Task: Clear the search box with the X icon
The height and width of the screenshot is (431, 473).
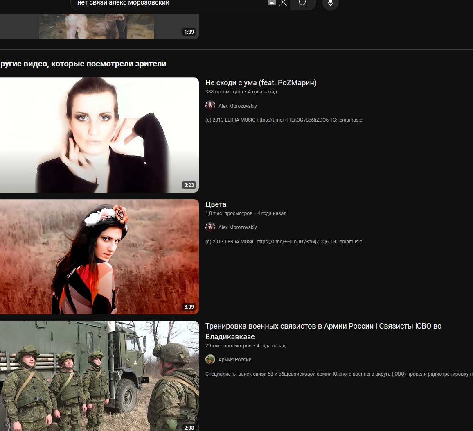Action: [x=283, y=3]
